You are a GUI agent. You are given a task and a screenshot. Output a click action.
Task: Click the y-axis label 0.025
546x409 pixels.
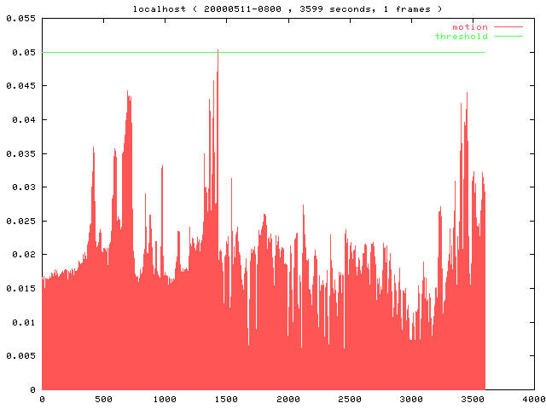coord(18,221)
